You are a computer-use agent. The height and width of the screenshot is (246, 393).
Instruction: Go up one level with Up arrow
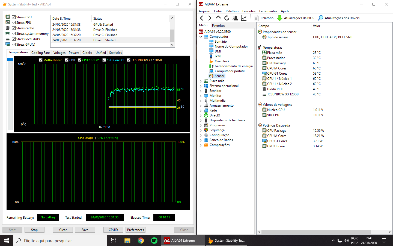pos(218,18)
